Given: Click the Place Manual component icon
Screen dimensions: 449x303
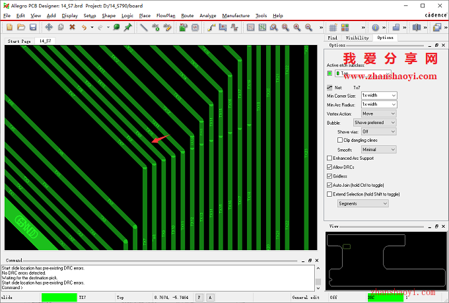Looking at the screenshot, I should (184, 27).
